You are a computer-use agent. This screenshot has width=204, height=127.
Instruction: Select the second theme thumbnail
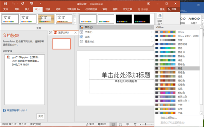(x=28, y=19)
